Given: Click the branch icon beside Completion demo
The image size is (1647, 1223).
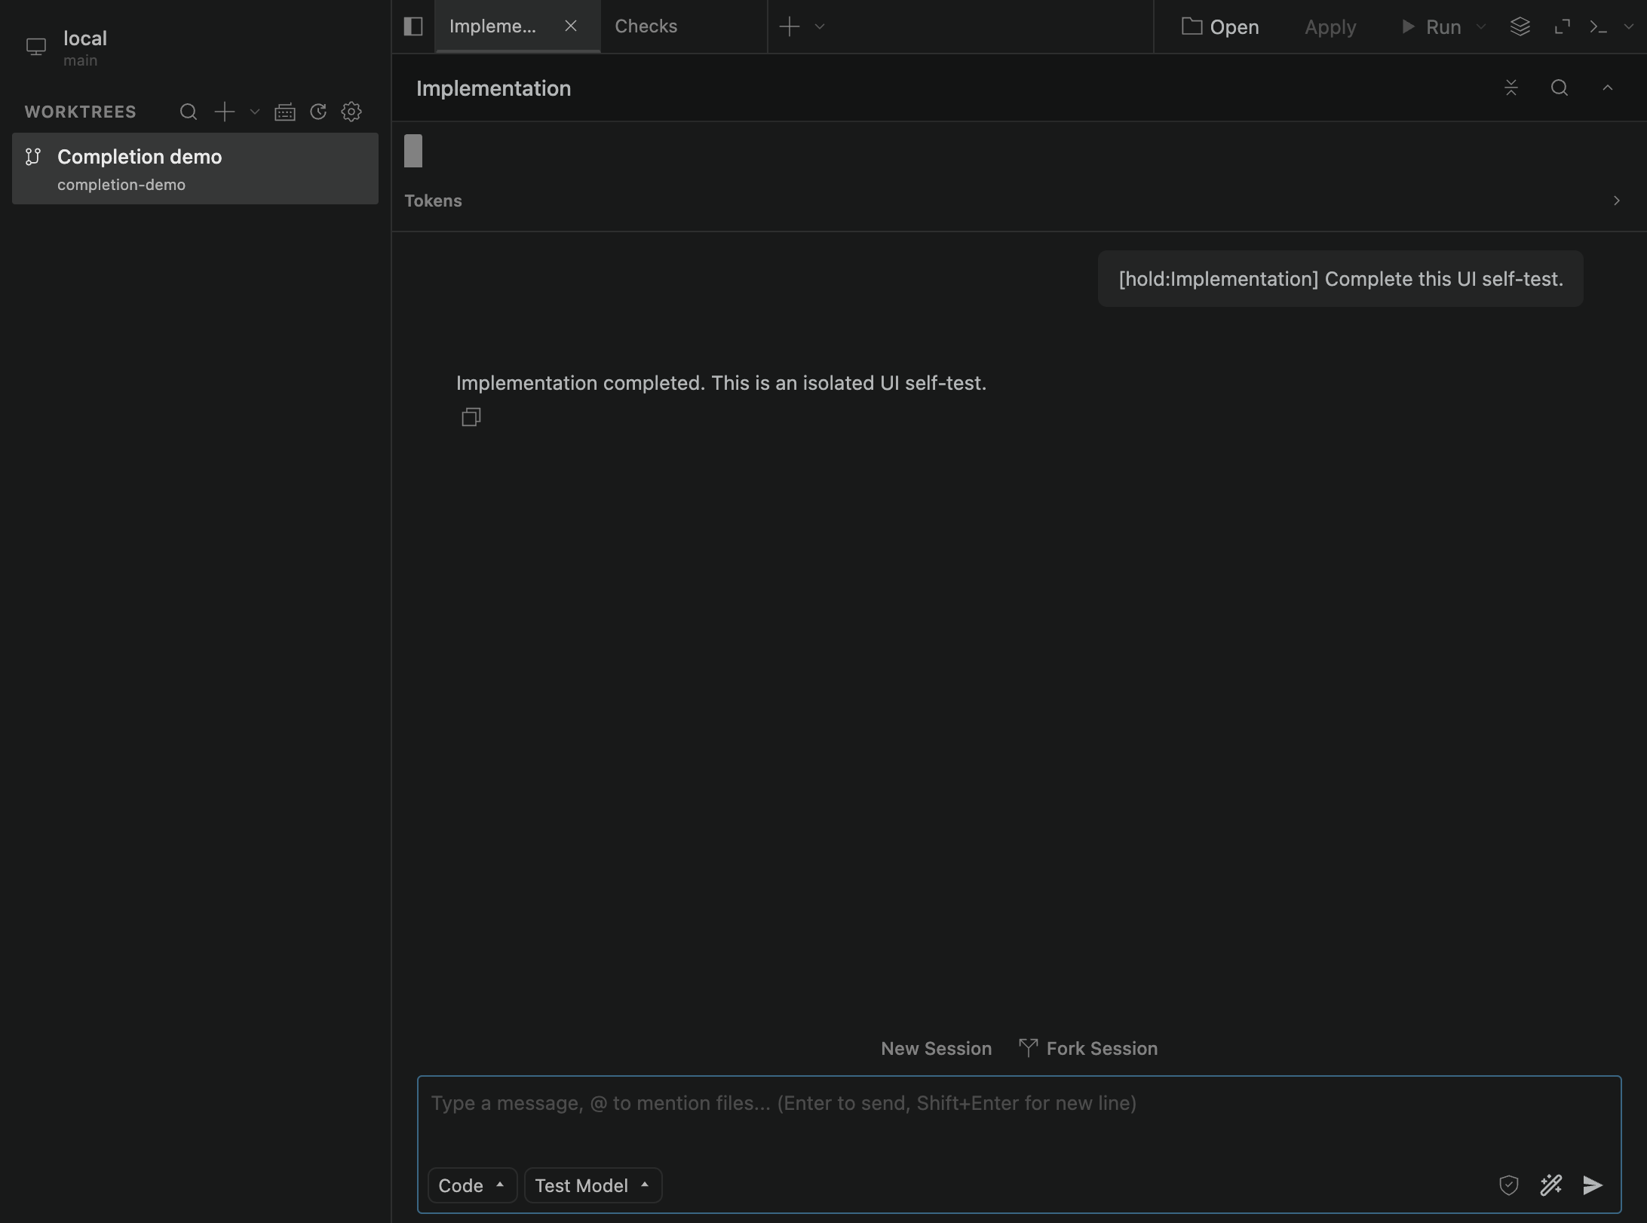Looking at the screenshot, I should click(x=33, y=157).
